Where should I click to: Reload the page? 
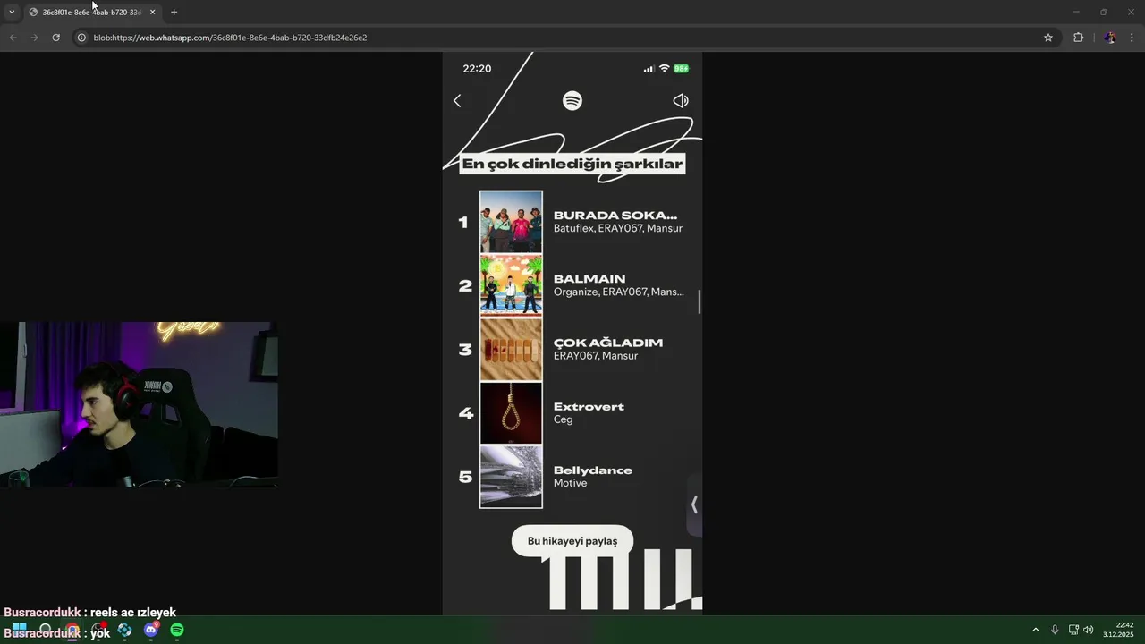pyautogui.click(x=55, y=38)
